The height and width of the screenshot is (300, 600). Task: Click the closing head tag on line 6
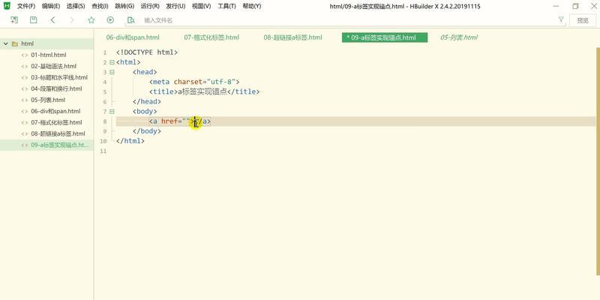click(x=146, y=102)
